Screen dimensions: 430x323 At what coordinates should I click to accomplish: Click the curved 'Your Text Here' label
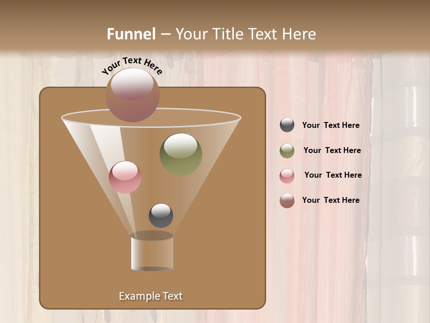pos(132,65)
